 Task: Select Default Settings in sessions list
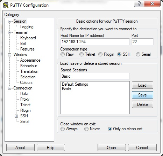point(75,84)
